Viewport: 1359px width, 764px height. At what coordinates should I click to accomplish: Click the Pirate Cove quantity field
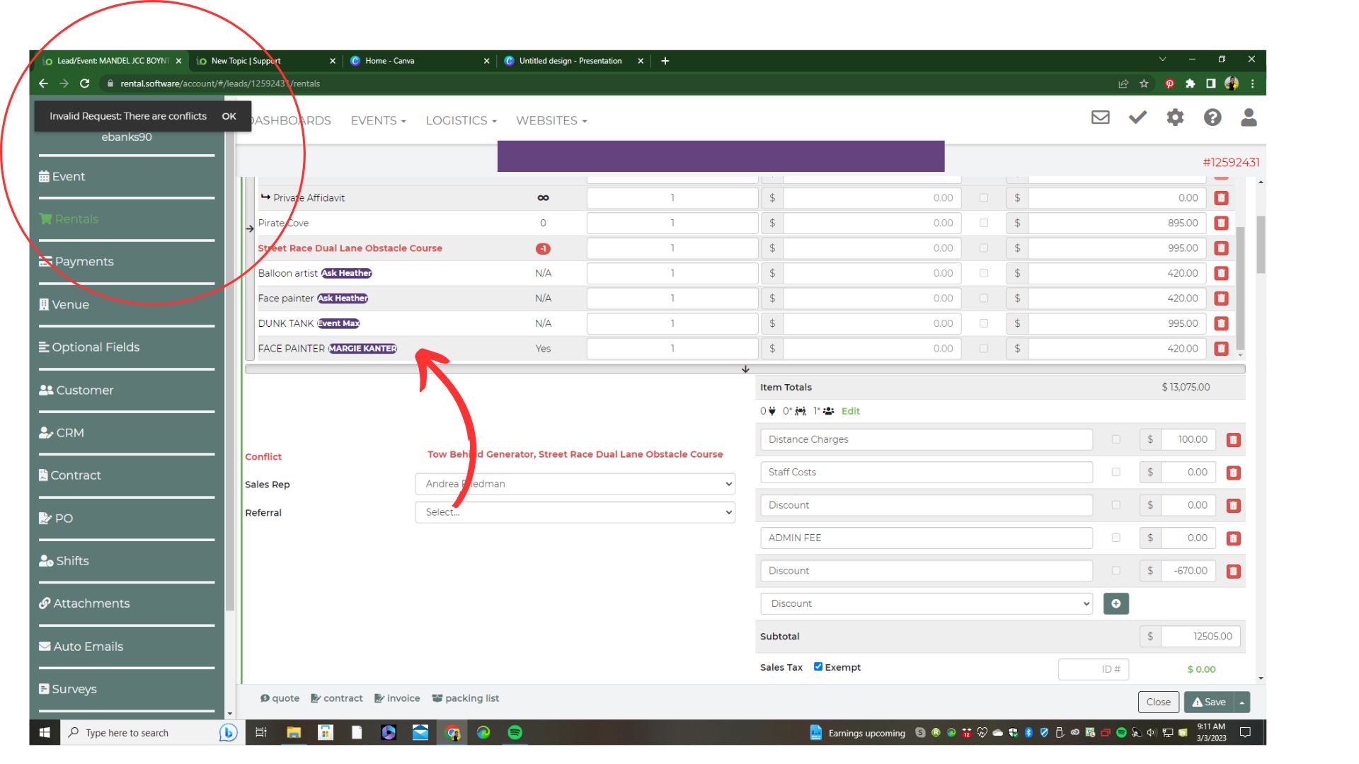click(672, 224)
